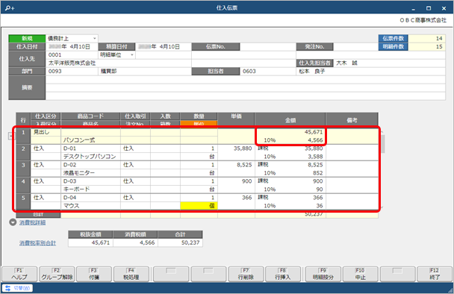Click the F8 行挿入 button
The width and height of the screenshot is (454, 294).
(x=283, y=274)
